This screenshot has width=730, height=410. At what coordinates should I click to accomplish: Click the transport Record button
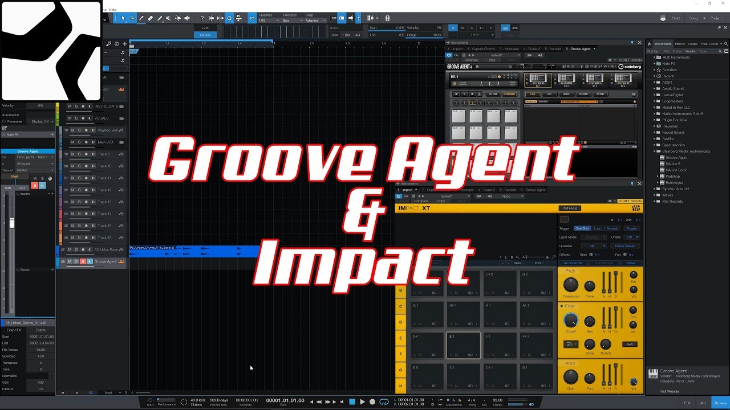click(372, 401)
